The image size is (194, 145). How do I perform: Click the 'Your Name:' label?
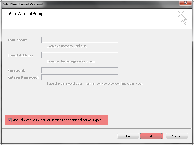pyautogui.click(x=17, y=40)
